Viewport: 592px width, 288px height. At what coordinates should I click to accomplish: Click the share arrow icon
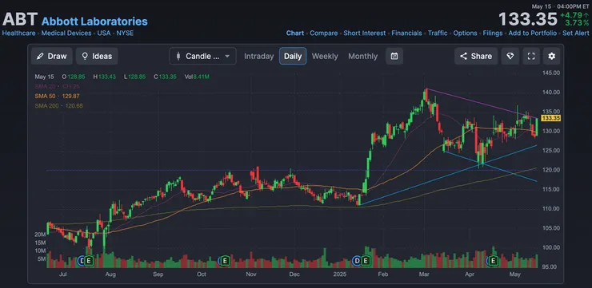coord(463,56)
